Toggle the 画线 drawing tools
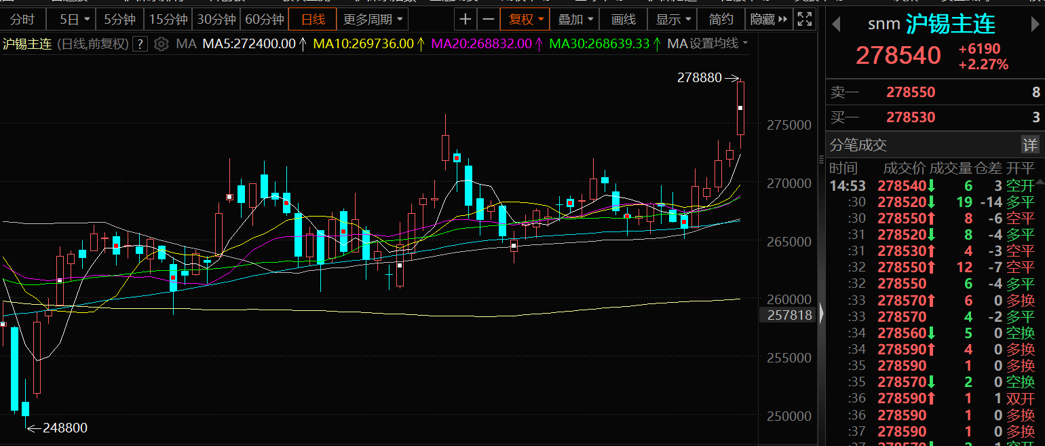This screenshot has height=446, width=1045. (624, 19)
